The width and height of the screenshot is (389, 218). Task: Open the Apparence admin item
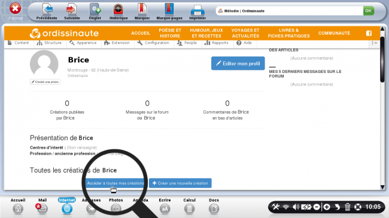pos(83,43)
